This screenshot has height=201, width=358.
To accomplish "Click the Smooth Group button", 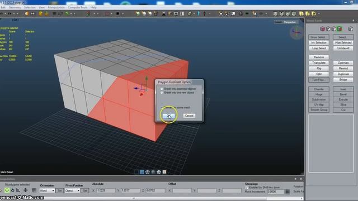I will pos(319,110).
